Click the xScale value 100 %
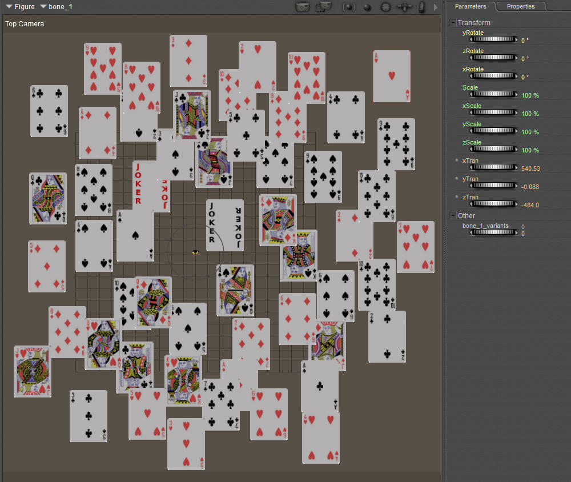The width and height of the screenshot is (571, 482). tap(530, 114)
